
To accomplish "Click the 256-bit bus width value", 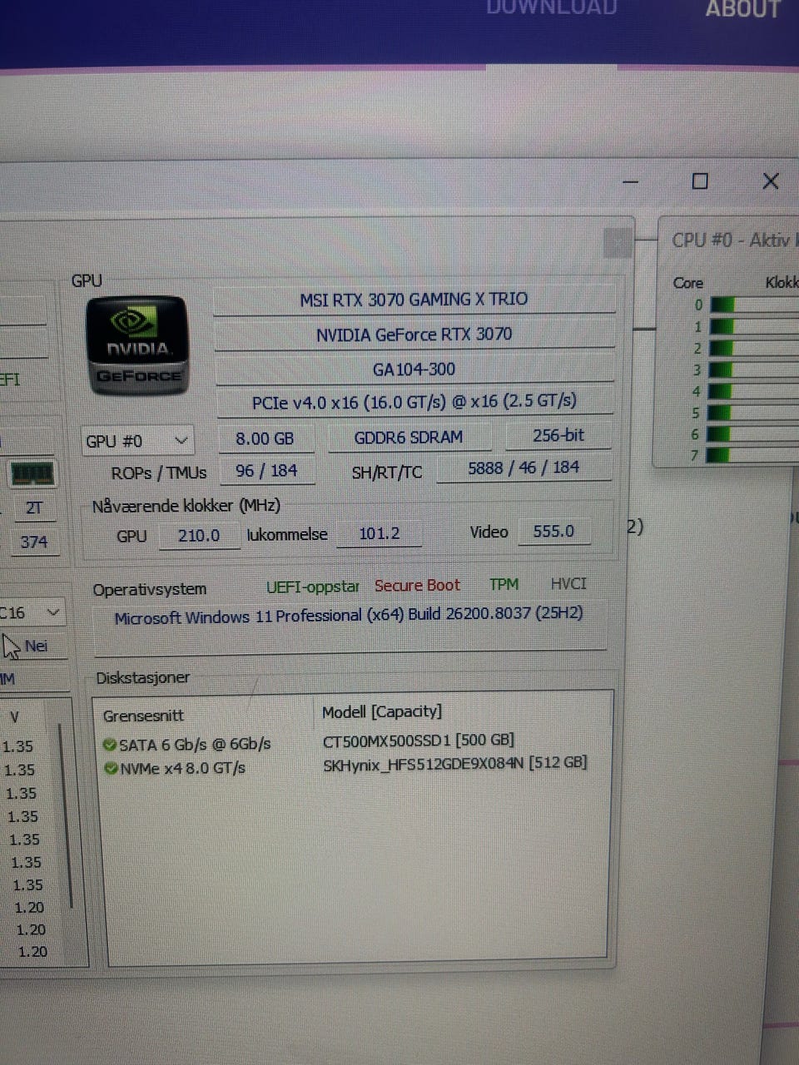I will point(558,435).
